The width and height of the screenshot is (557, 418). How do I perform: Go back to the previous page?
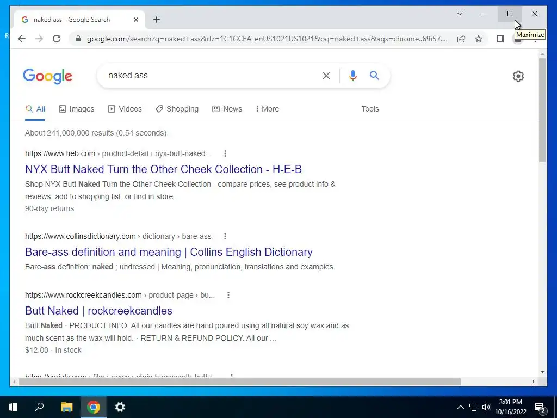[22, 39]
